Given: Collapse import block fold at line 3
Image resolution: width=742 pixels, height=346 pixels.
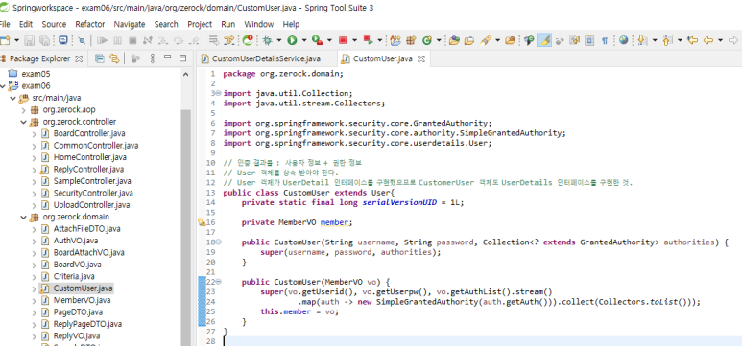Looking at the screenshot, I should (219, 93).
